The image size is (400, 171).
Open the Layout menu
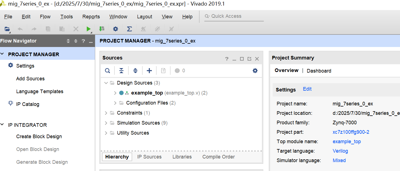pos(145,17)
